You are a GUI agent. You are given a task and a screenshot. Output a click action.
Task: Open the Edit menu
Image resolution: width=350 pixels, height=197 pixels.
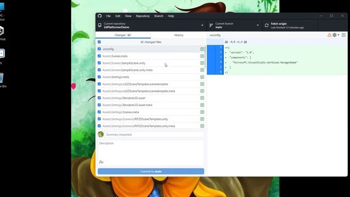tap(118, 16)
